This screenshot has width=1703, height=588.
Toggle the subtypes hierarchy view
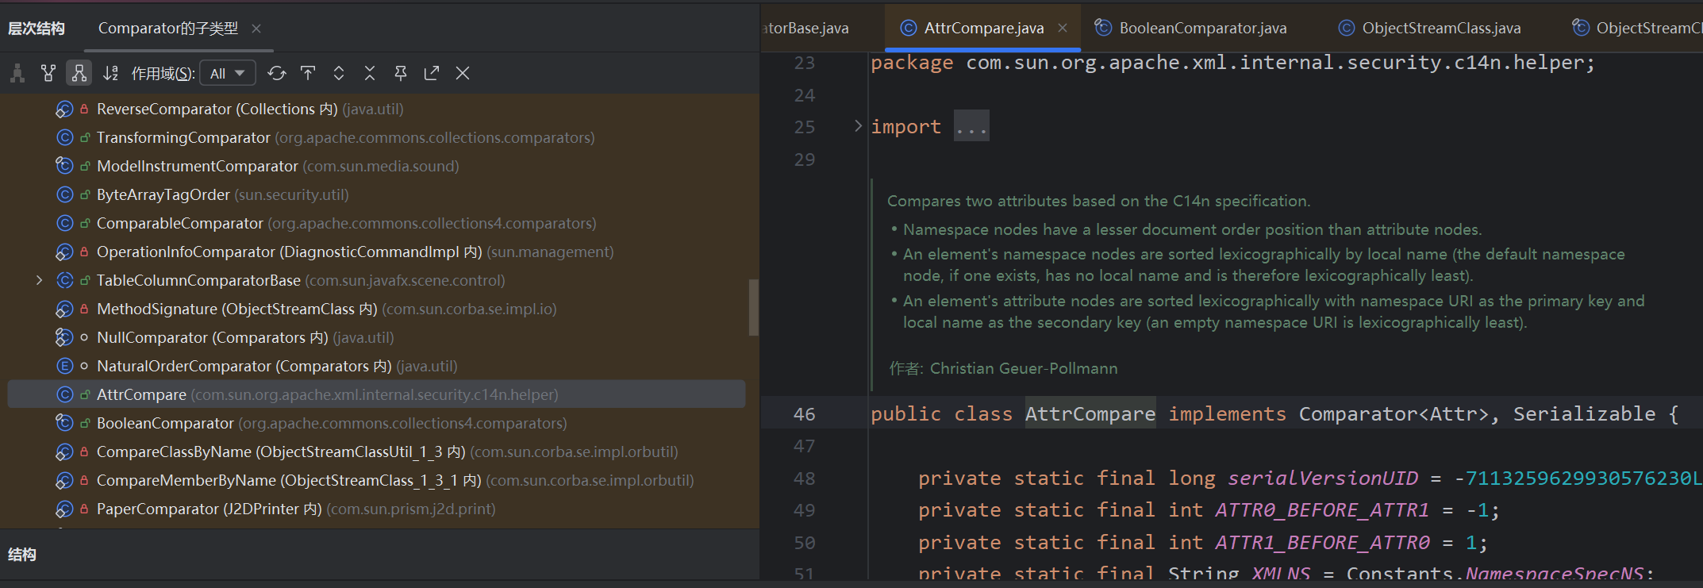79,74
